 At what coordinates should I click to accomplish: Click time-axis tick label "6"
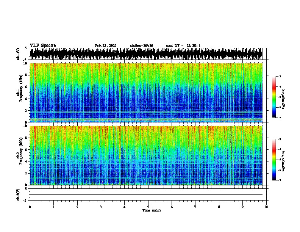point(172,207)
